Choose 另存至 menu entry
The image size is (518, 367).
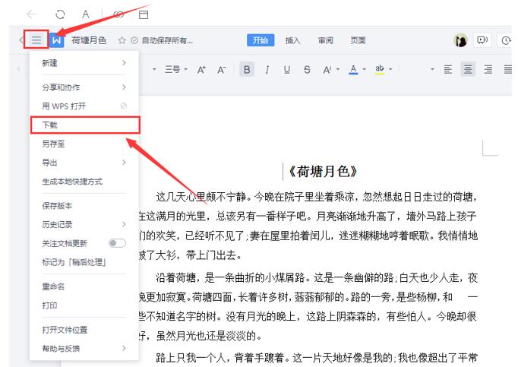53,144
